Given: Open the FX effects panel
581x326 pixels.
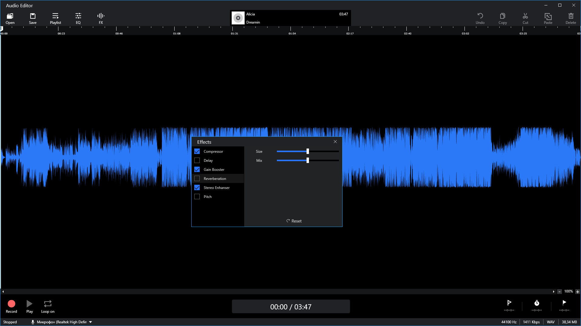Looking at the screenshot, I should (x=100, y=18).
